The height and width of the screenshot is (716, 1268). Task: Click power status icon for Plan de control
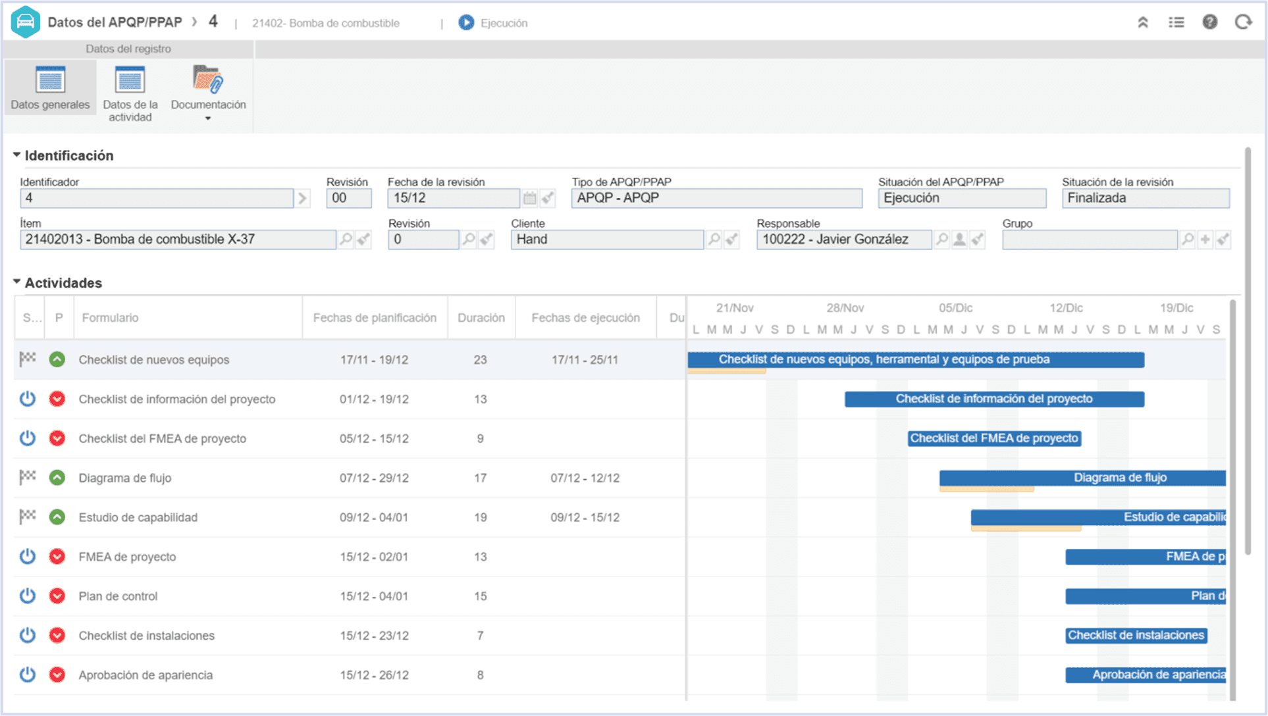[x=27, y=596]
